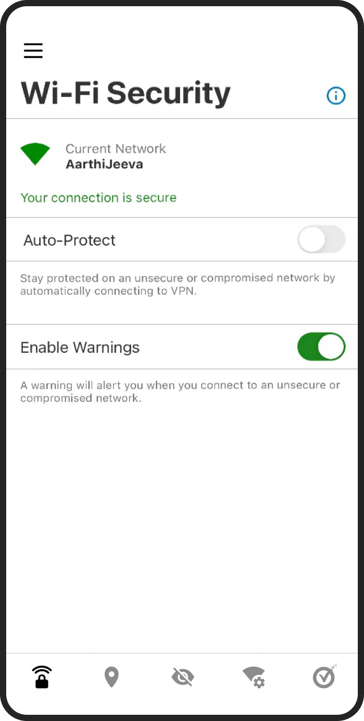Tap "Your connection is secure" status
The height and width of the screenshot is (721, 364).
pos(98,197)
